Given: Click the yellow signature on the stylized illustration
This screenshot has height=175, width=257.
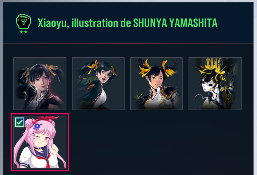Looking at the screenshot, I should tap(225, 89).
